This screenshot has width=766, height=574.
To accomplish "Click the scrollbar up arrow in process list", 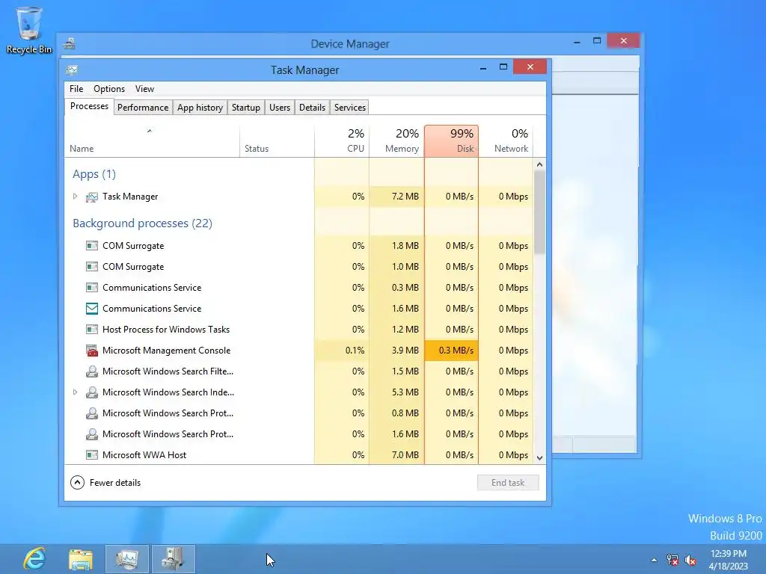I will coord(539,164).
